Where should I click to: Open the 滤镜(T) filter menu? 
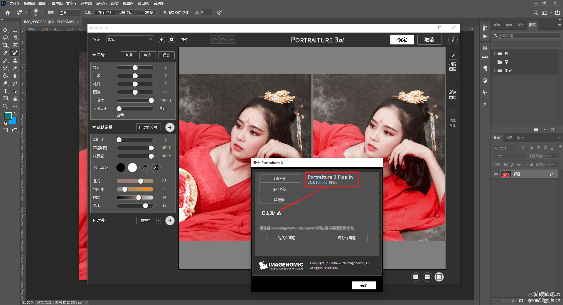coord(101,4)
